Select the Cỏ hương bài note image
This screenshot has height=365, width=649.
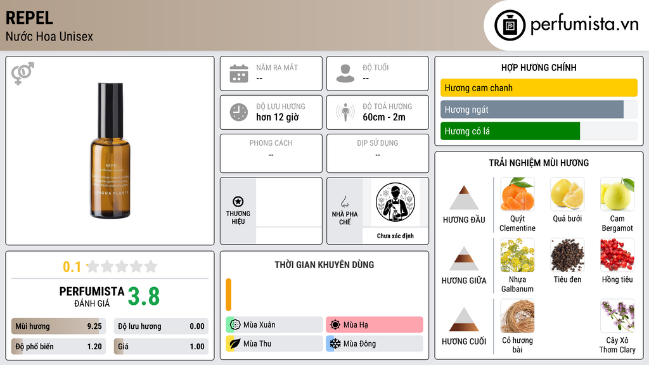pos(517,316)
